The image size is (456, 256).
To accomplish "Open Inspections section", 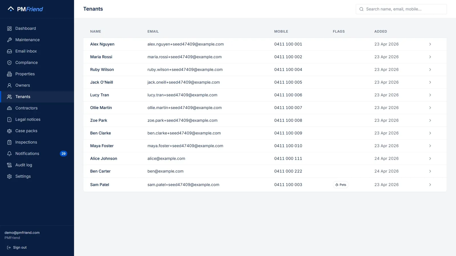I will [37, 142].
